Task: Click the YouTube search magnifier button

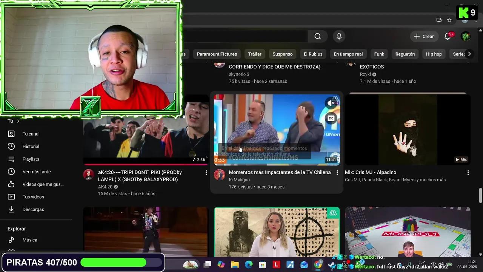Action: (x=318, y=36)
